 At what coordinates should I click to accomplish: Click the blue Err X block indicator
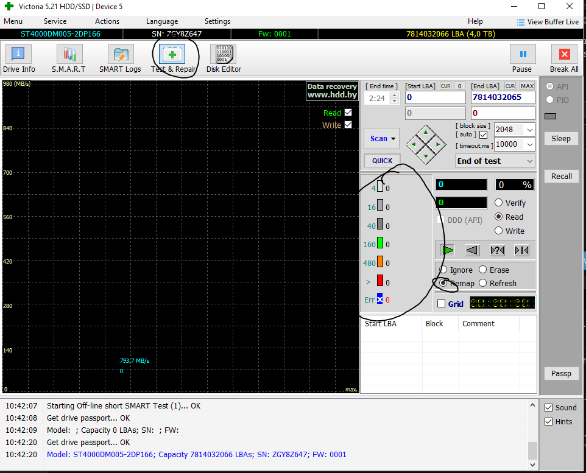coord(379,298)
